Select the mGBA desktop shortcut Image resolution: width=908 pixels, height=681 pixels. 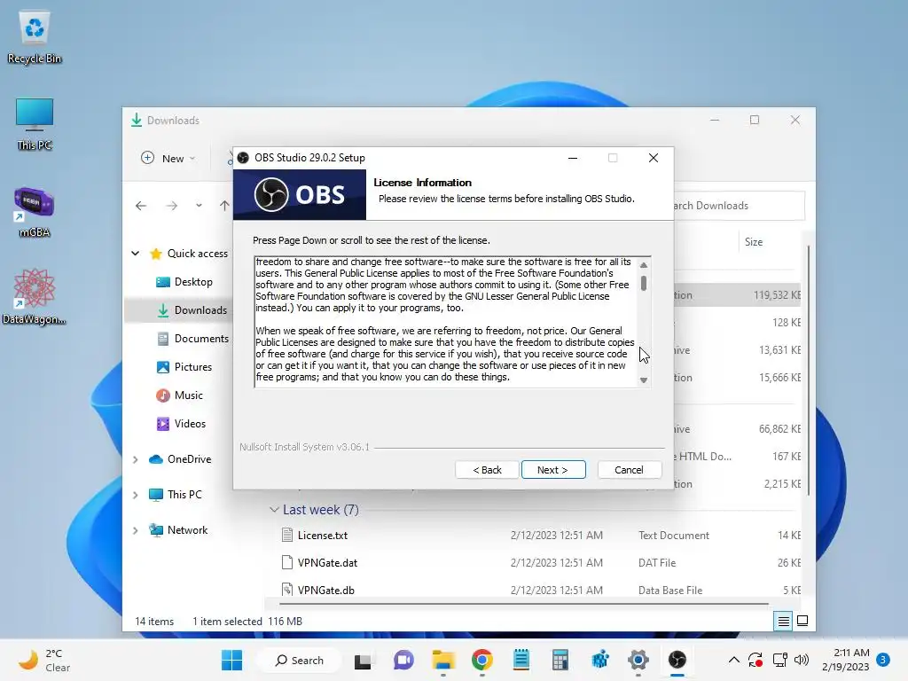35,212
